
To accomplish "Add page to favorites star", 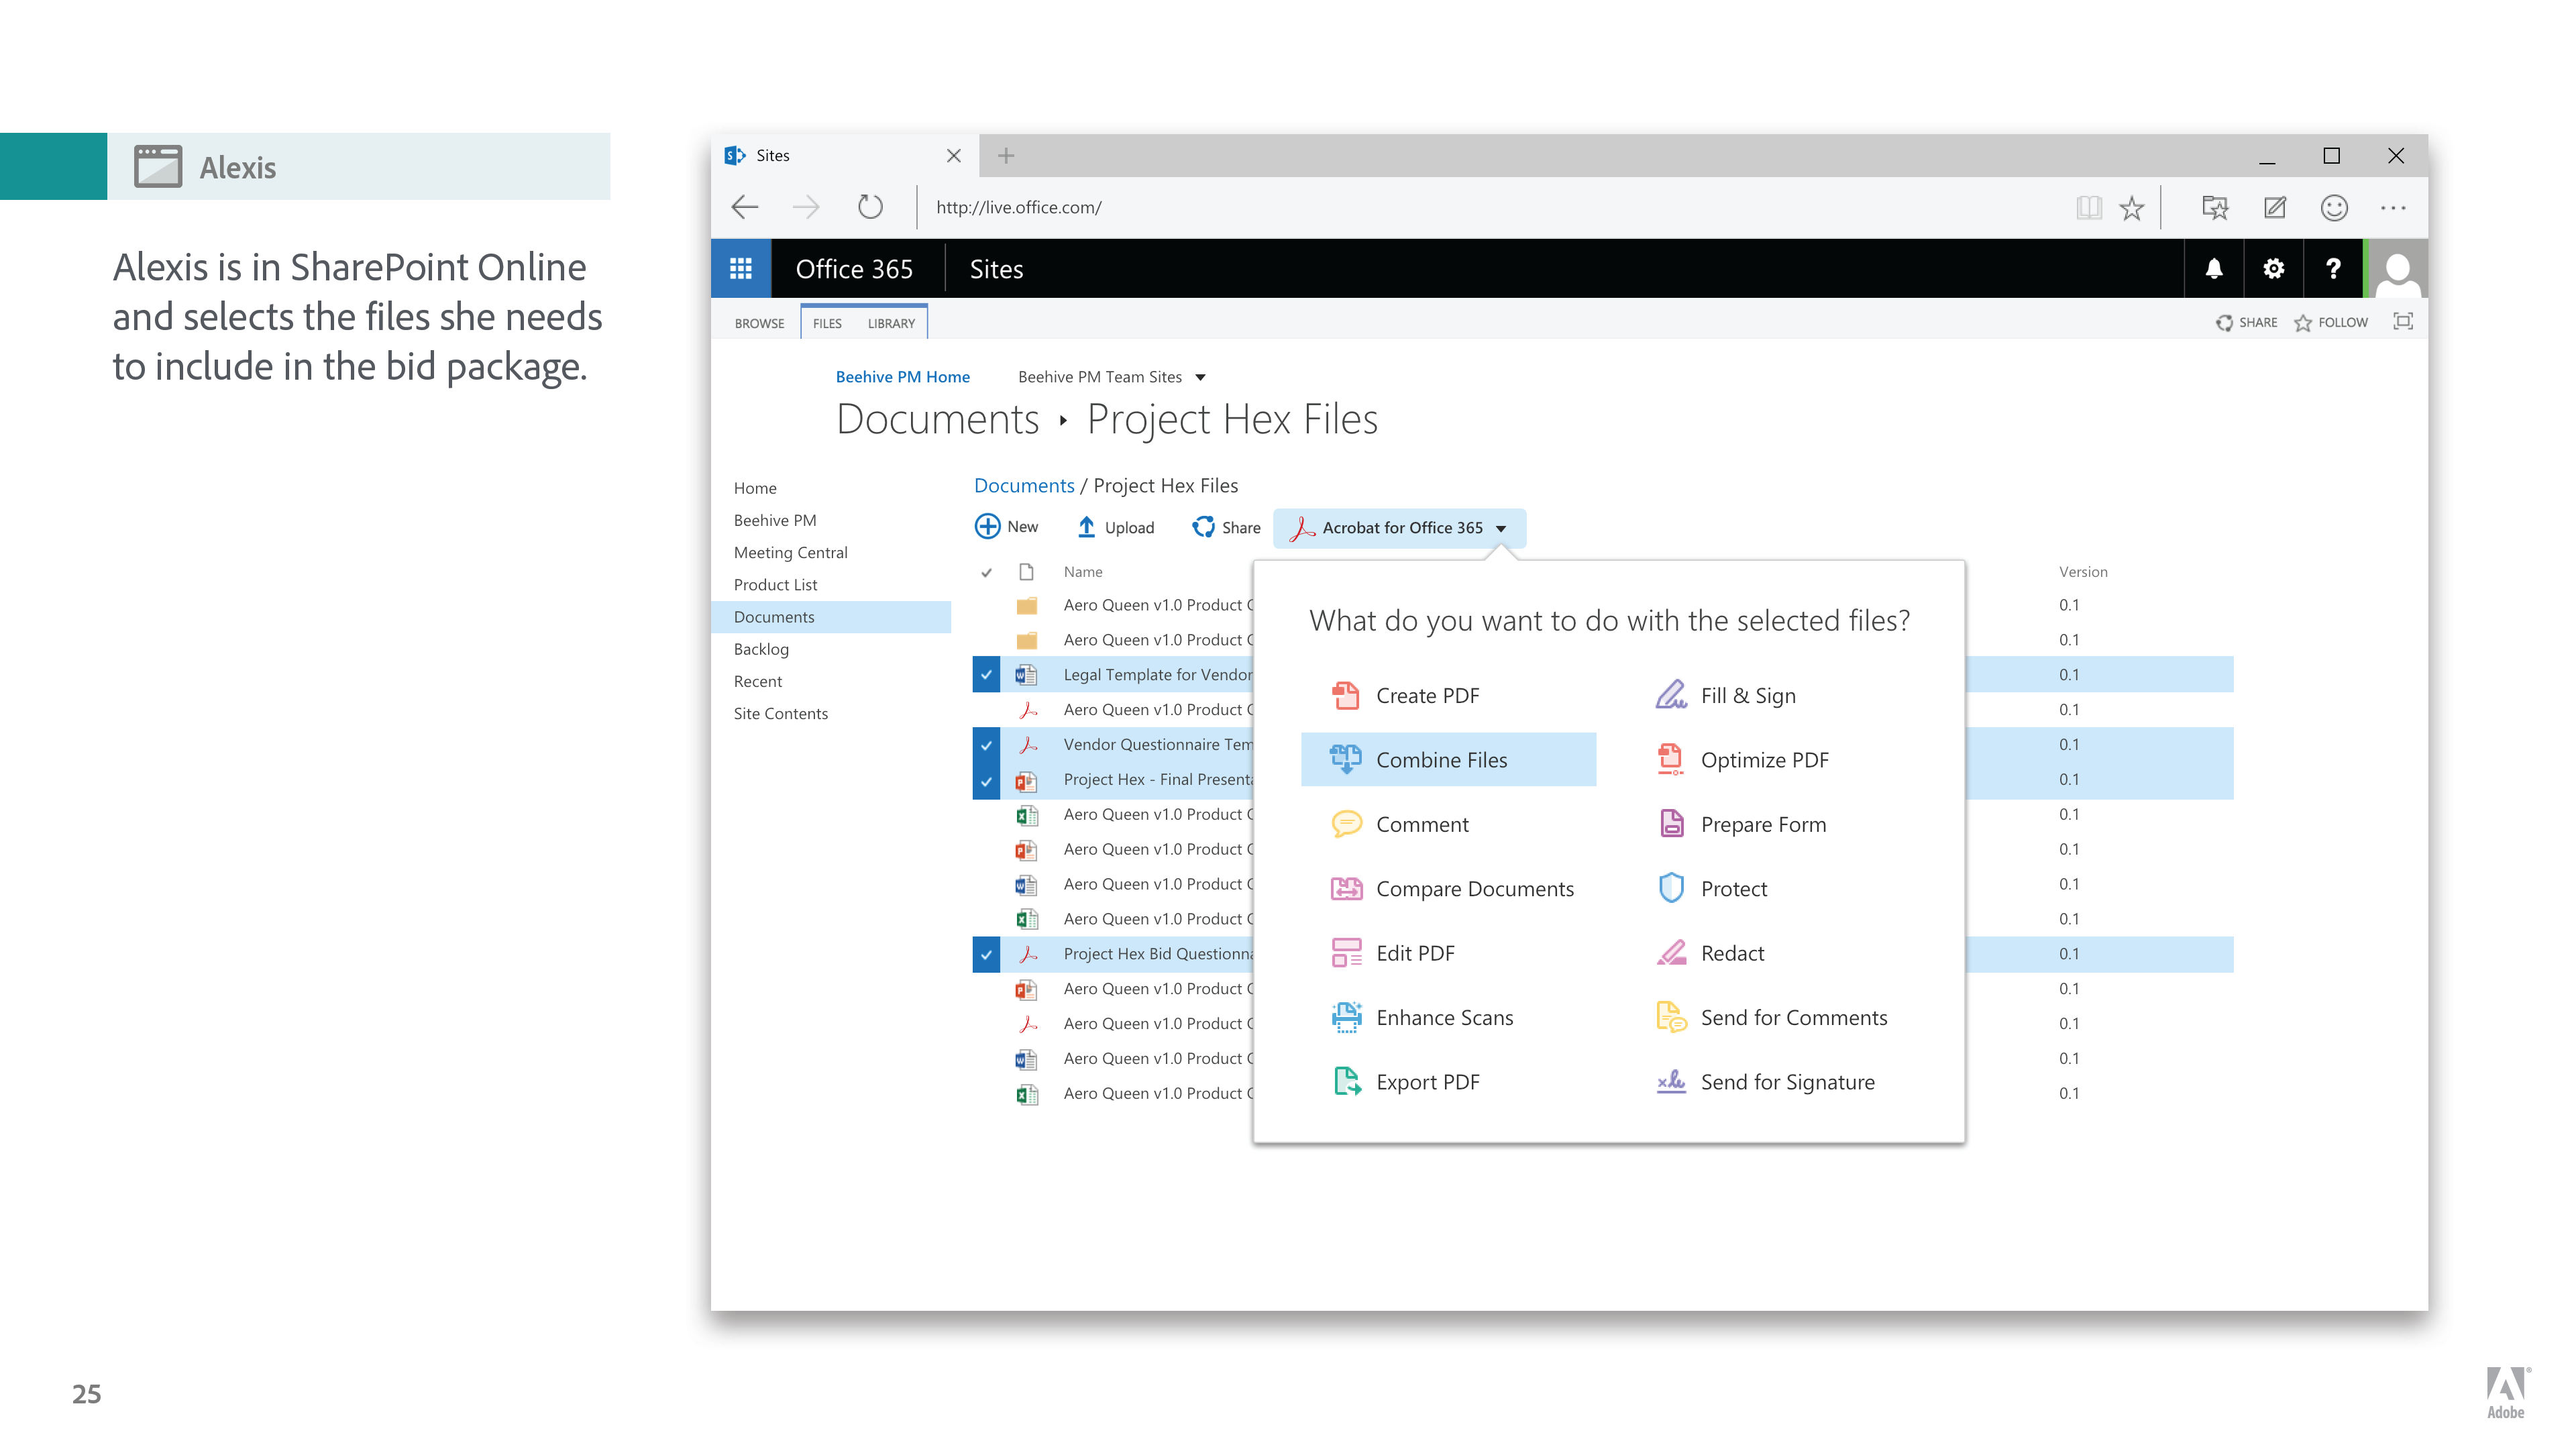I will pyautogui.click(x=2132, y=207).
